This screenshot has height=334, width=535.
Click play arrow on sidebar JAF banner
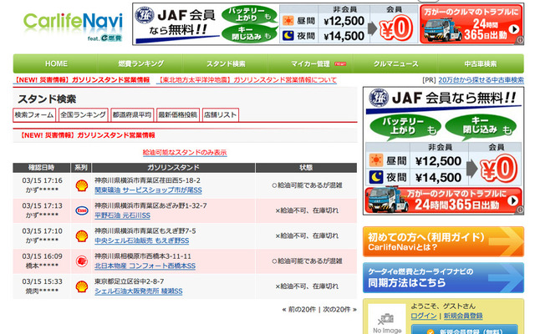click(x=512, y=200)
